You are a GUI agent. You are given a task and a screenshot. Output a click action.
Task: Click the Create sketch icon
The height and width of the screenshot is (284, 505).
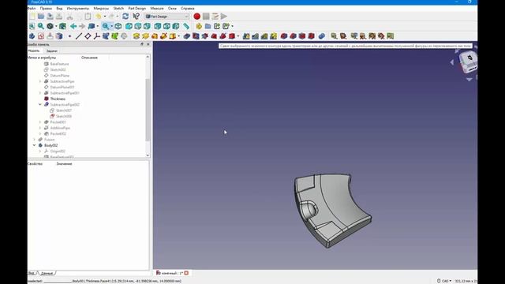pos(41,36)
